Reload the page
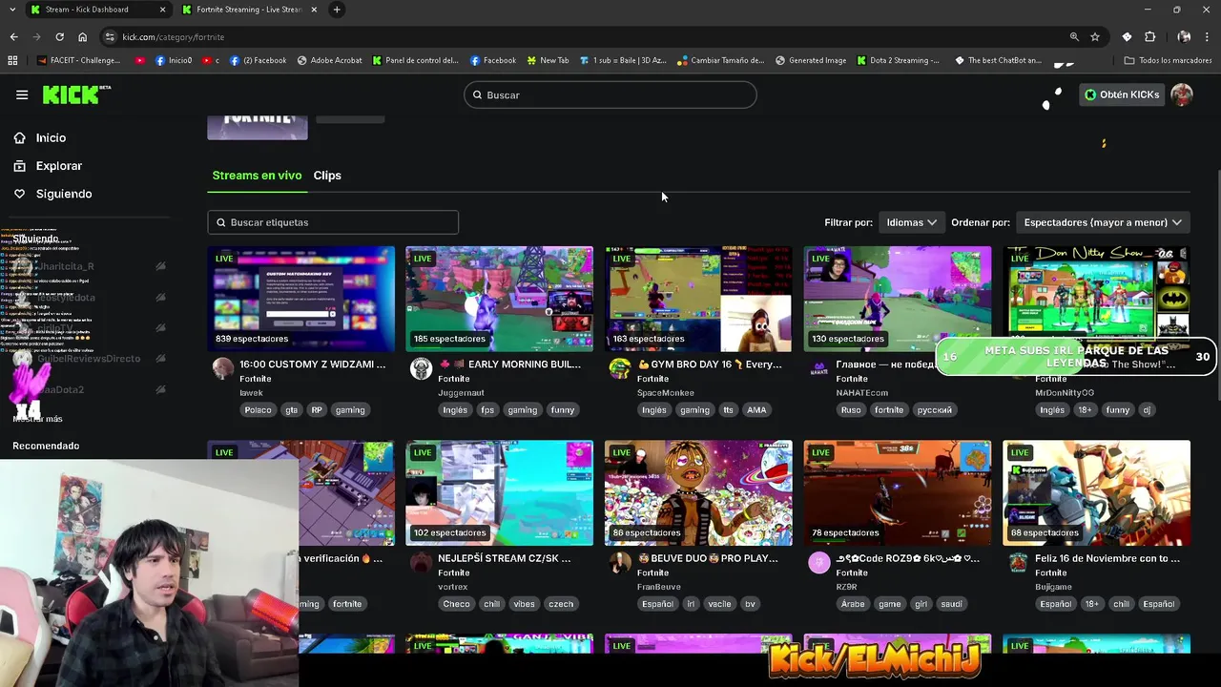 pos(59,36)
